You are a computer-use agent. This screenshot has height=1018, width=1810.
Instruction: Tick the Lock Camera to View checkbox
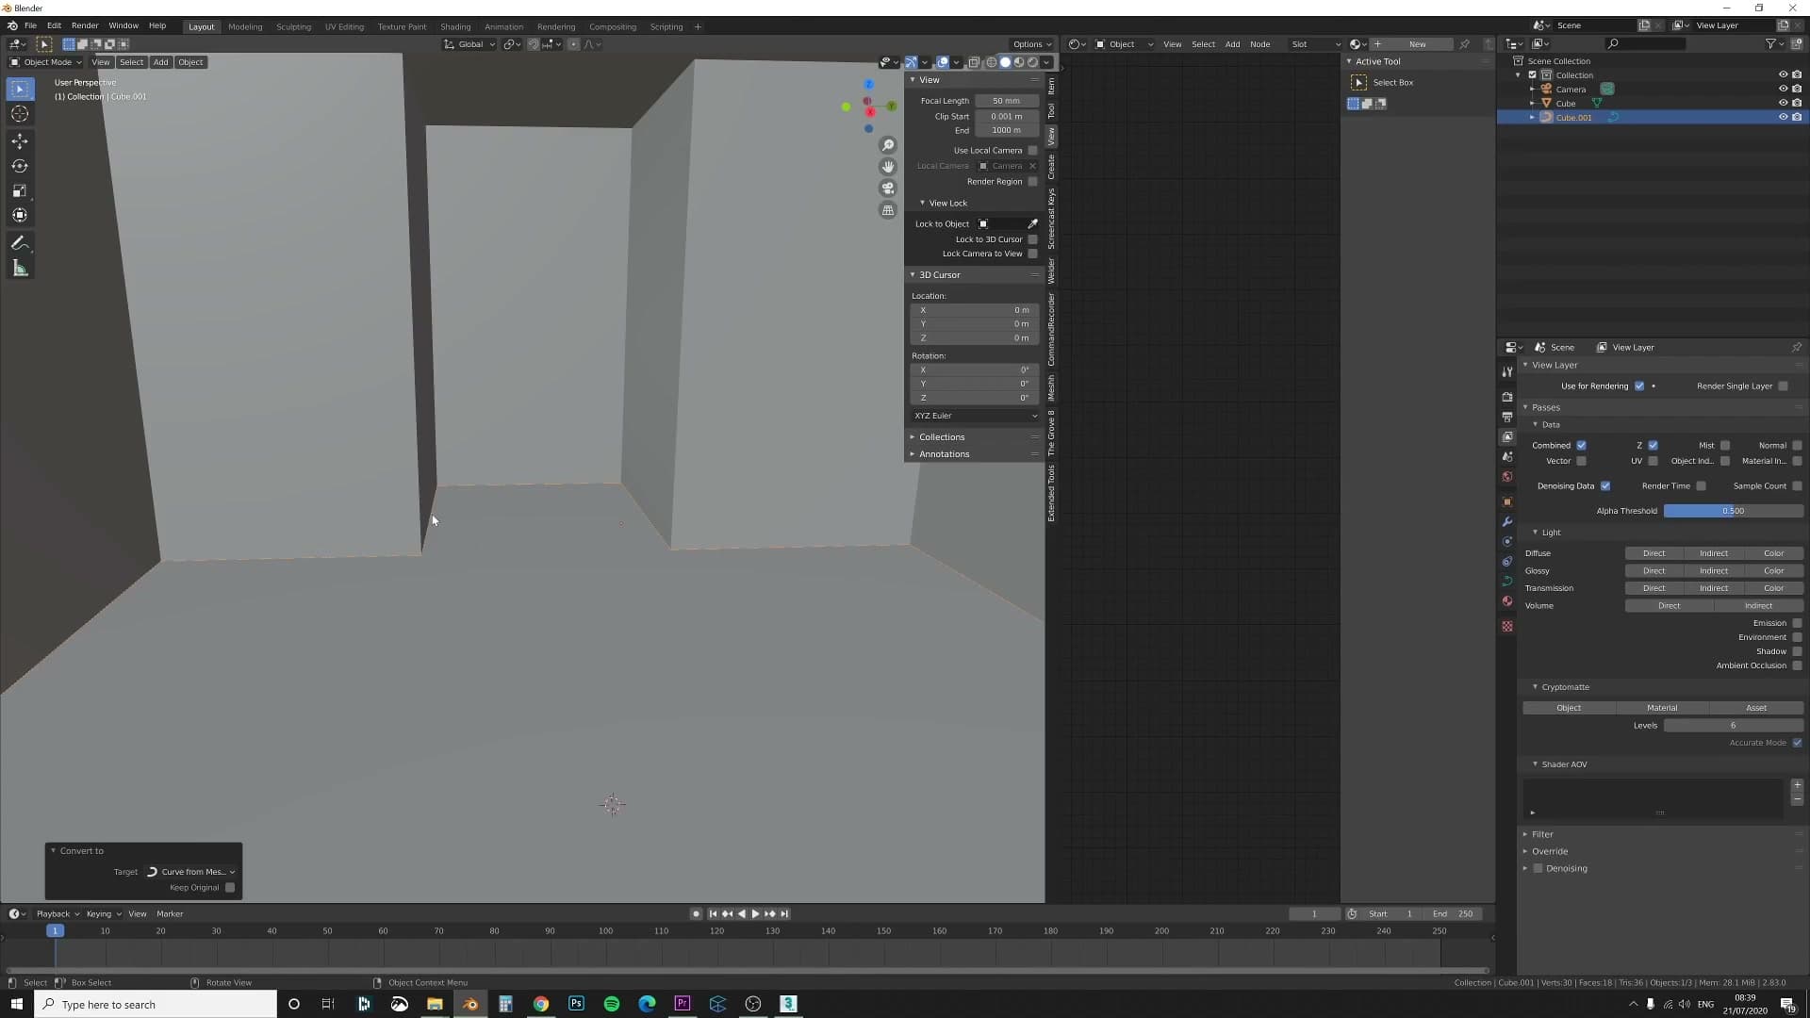[x=1032, y=254]
